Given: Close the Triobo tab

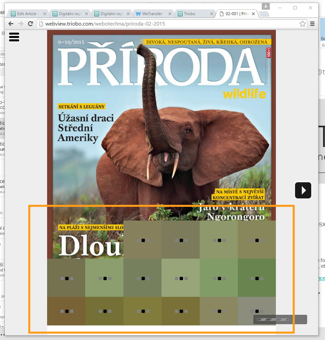Looking at the screenshot, I should tap(212, 14).
